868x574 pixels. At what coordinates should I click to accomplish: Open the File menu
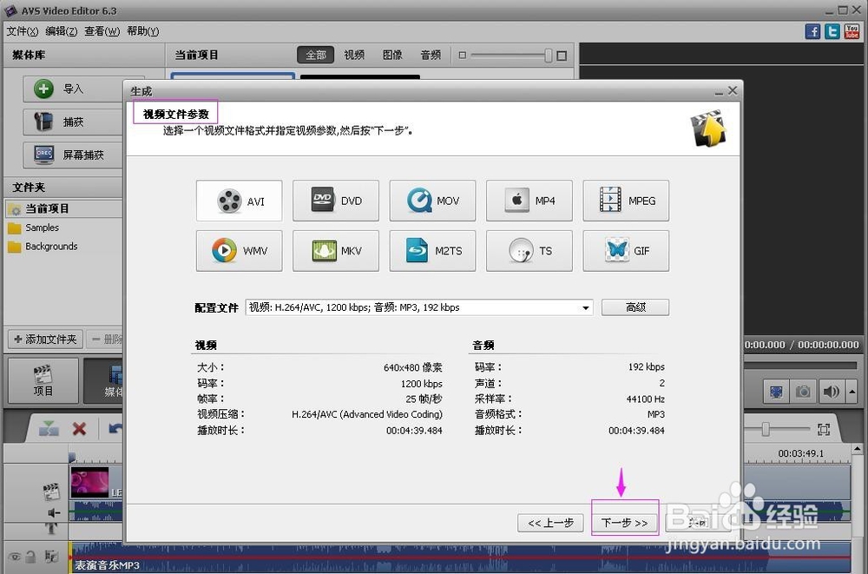point(23,31)
